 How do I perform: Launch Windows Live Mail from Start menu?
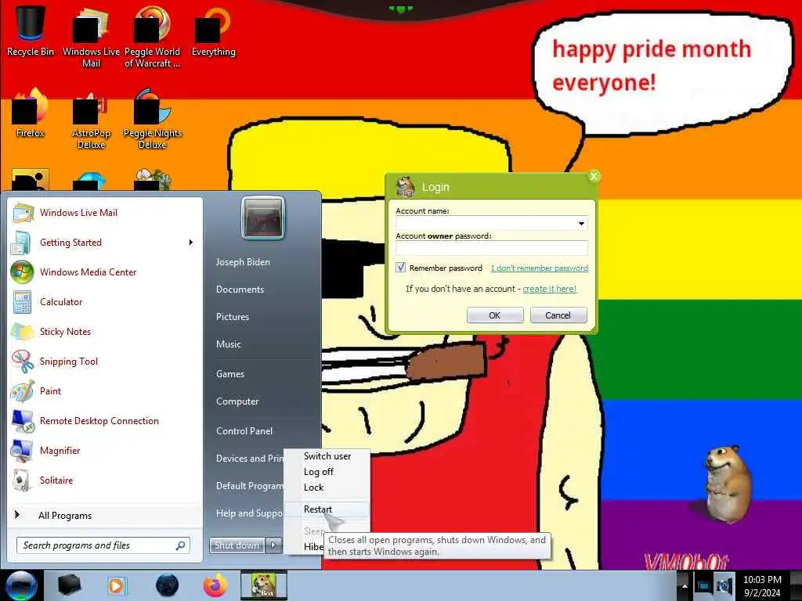106,213
